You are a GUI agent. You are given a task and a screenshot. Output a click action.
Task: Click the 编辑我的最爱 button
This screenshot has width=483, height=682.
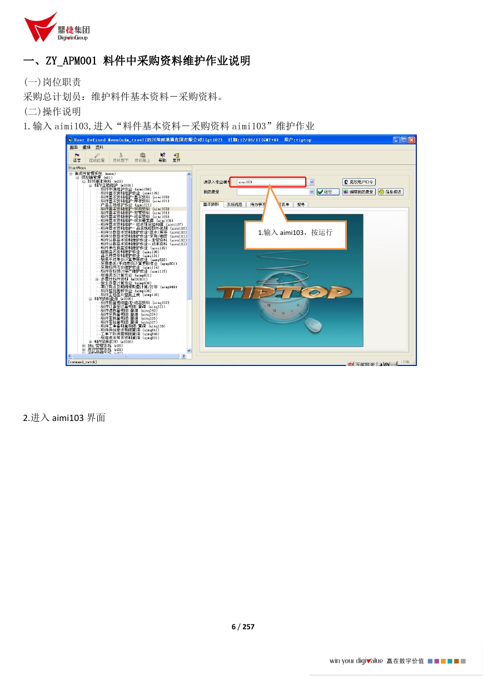(x=358, y=192)
